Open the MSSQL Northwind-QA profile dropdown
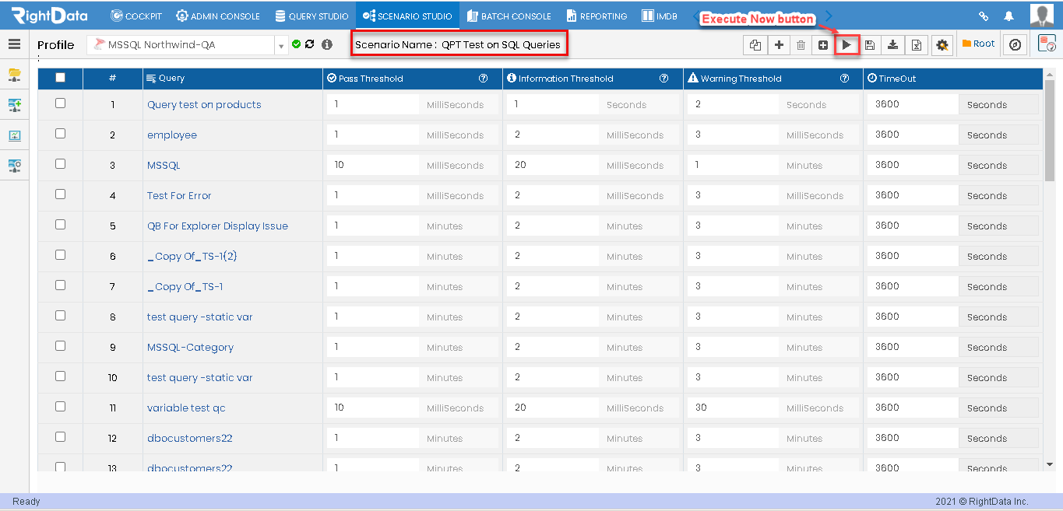Image resolution: width=1063 pixels, height=511 pixels. pos(186,45)
